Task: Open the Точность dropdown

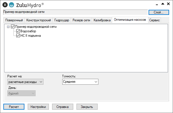Action: 80,82
